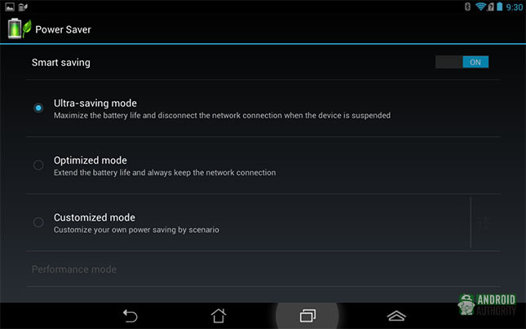Tap the Wi-Fi status icon
The image size is (526, 329).
point(480,7)
